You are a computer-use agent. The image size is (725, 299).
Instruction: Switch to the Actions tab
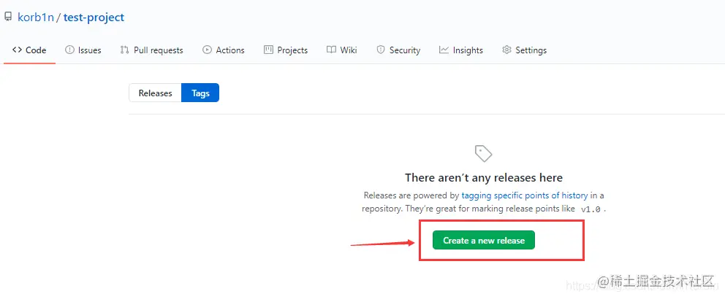224,50
